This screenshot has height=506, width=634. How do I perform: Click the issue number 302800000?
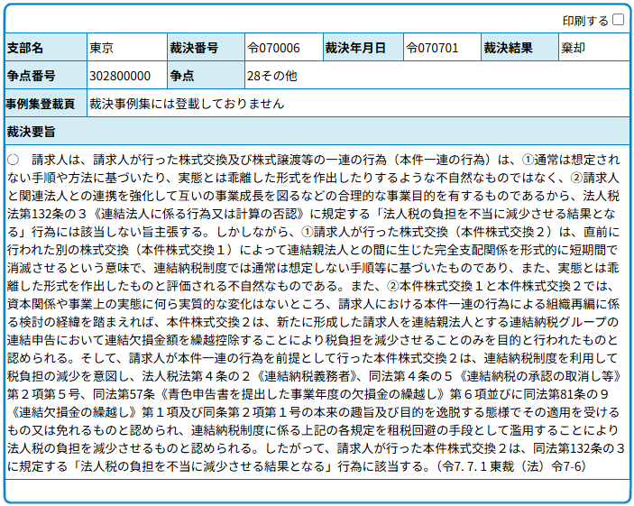pos(120,76)
